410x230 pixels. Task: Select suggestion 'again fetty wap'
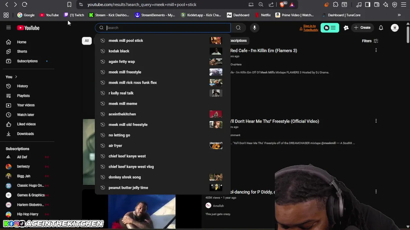click(163, 62)
